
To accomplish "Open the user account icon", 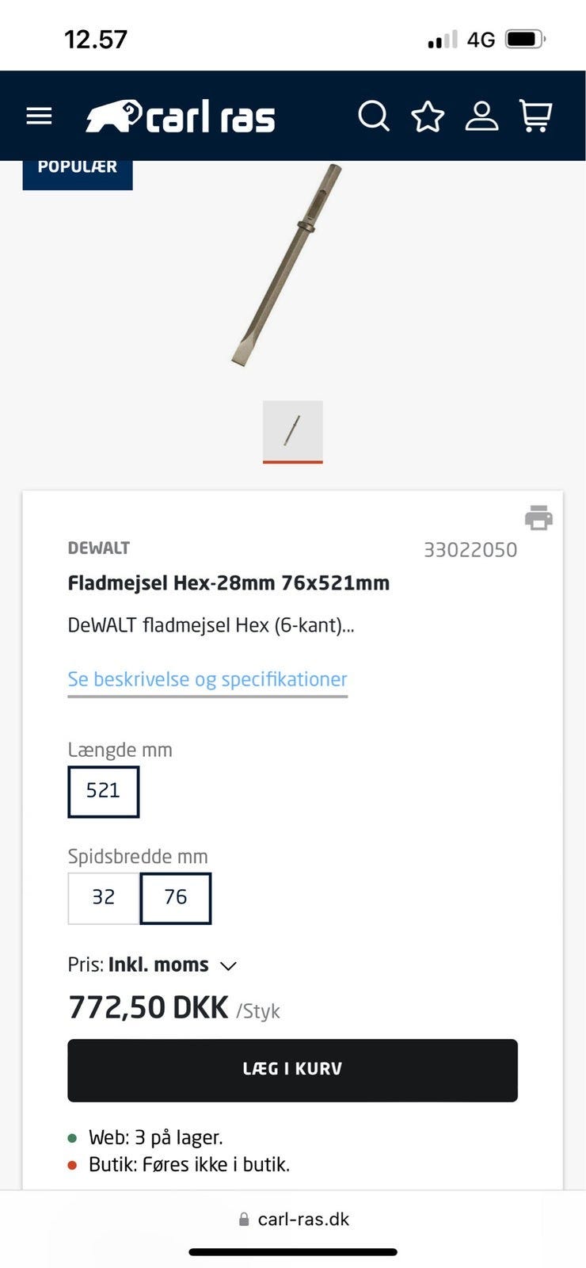I will pyautogui.click(x=481, y=116).
